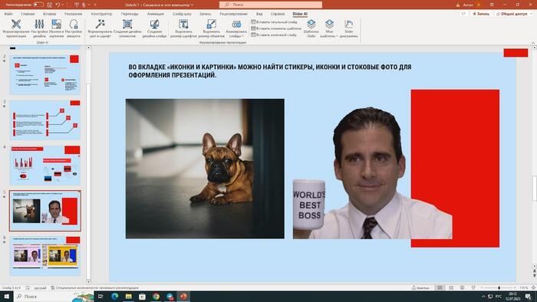Select the slide 2 thumbnail
The image size is (537, 302).
[45, 74]
